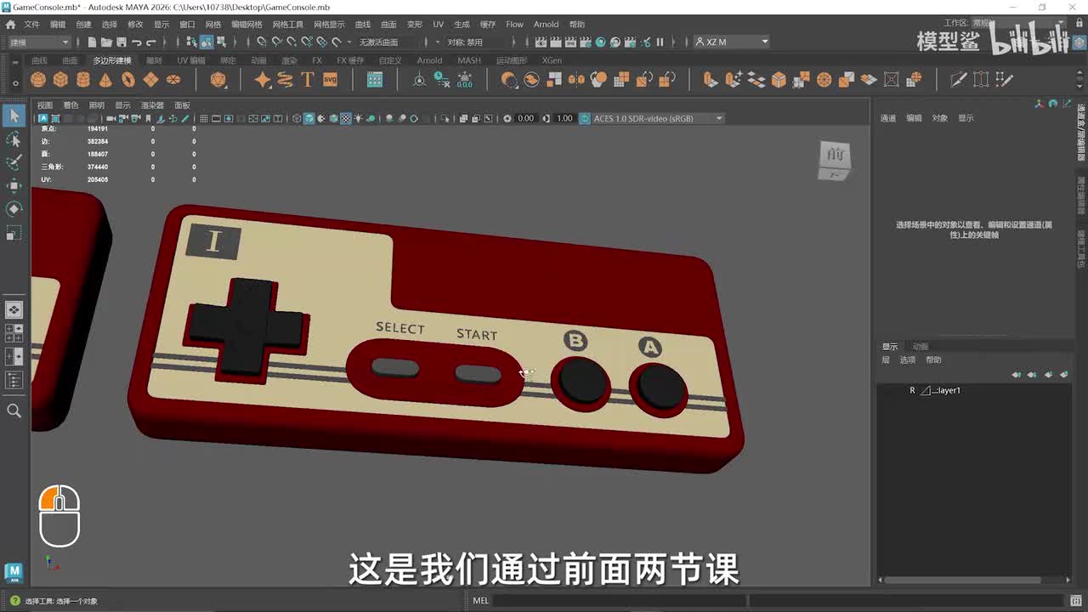Toggle wireframe cube icon in viewport toolbar
This screenshot has height=612, width=1088.
pos(297,118)
